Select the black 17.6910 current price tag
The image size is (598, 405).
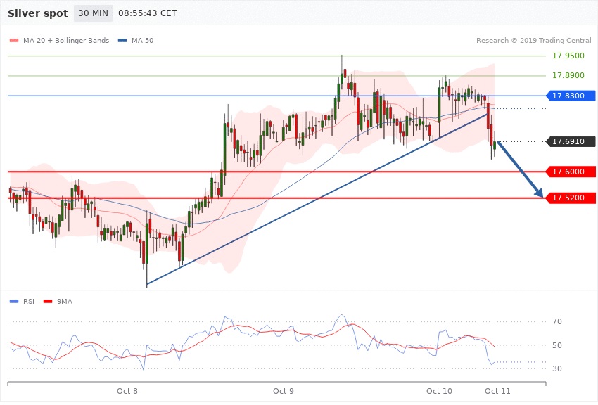(x=570, y=141)
